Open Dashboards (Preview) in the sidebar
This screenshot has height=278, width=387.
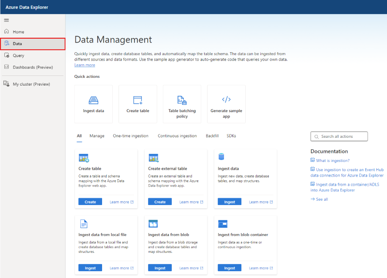(33, 67)
